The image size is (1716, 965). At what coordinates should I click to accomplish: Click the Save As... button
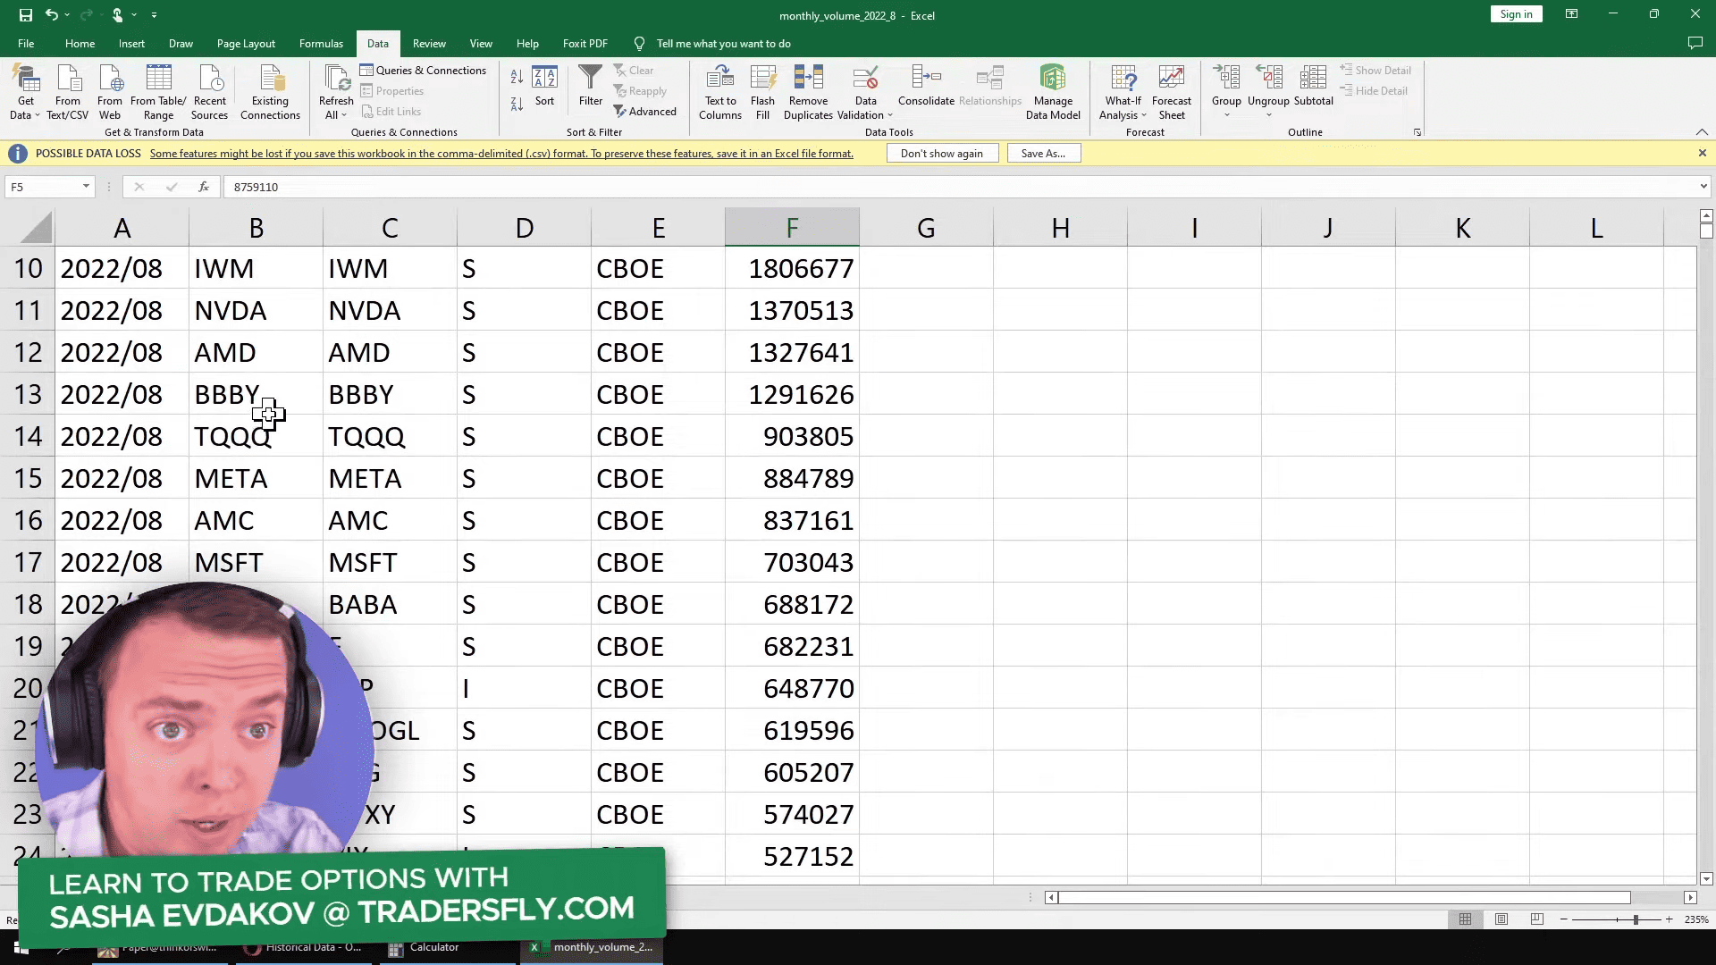[x=1043, y=154]
